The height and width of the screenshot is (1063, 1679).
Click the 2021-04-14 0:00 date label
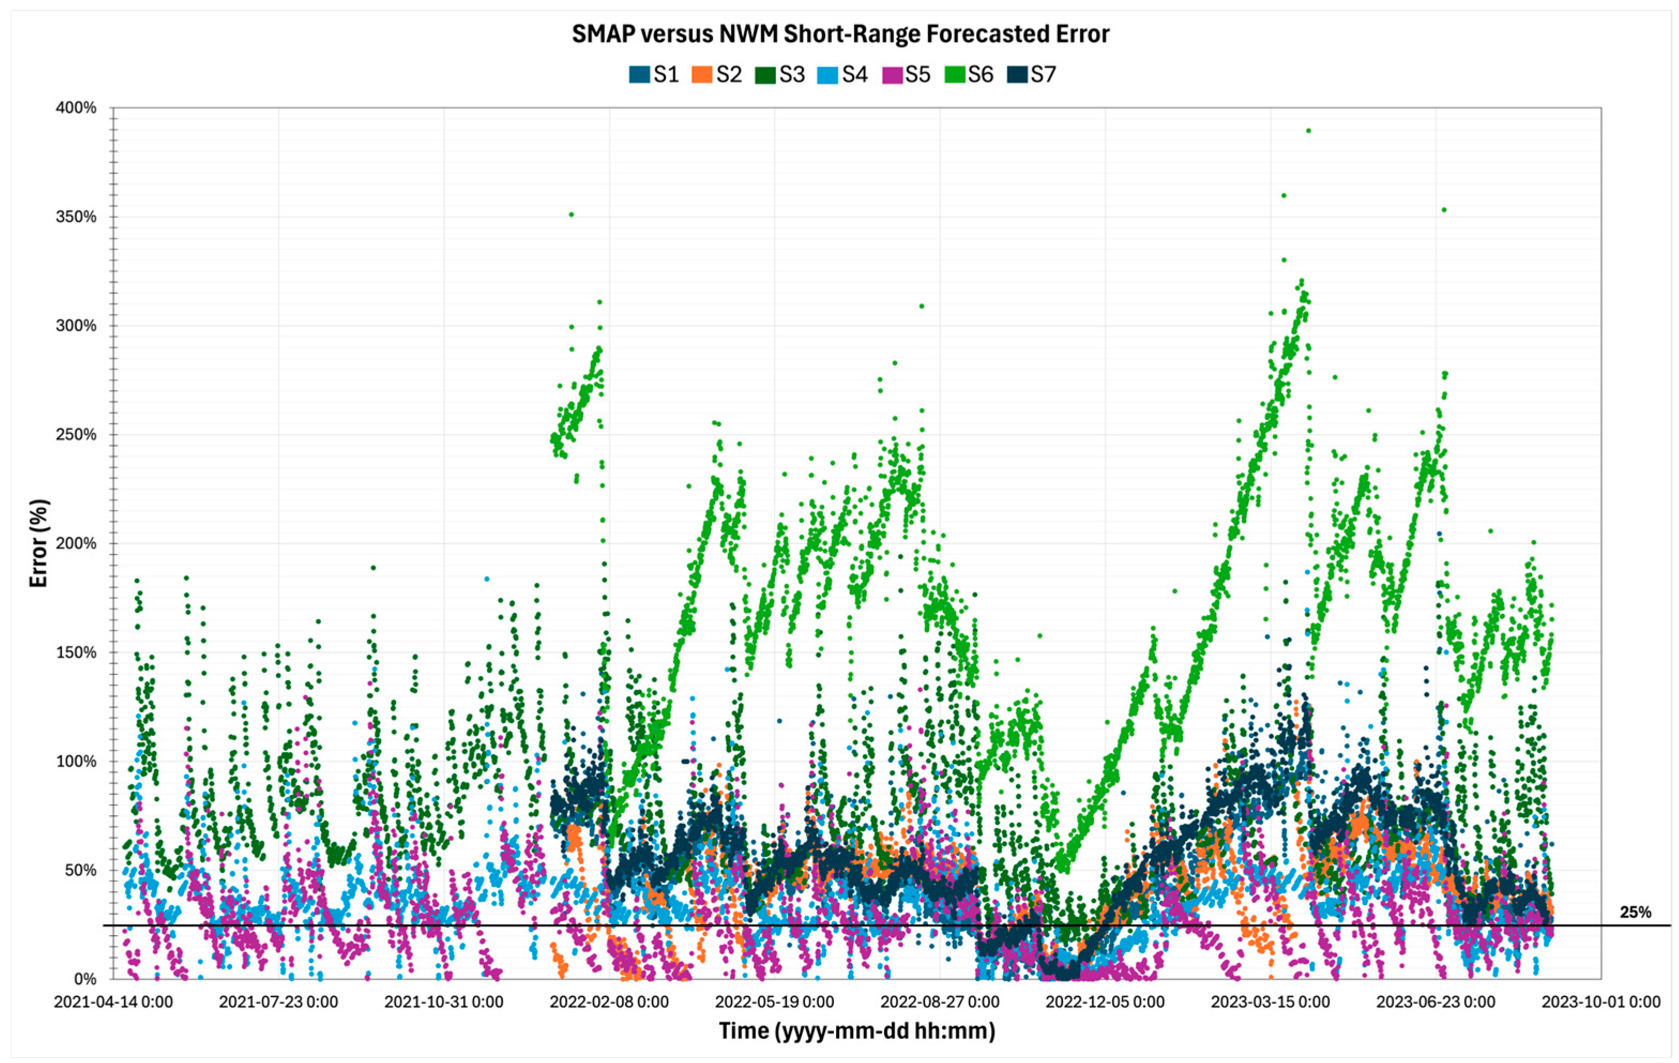click(113, 1003)
